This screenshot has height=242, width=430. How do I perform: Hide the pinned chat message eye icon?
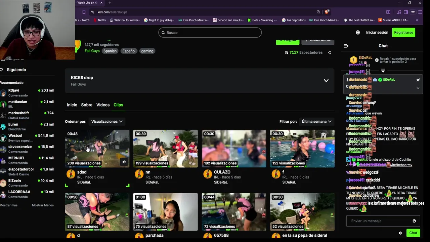click(x=418, y=80)
